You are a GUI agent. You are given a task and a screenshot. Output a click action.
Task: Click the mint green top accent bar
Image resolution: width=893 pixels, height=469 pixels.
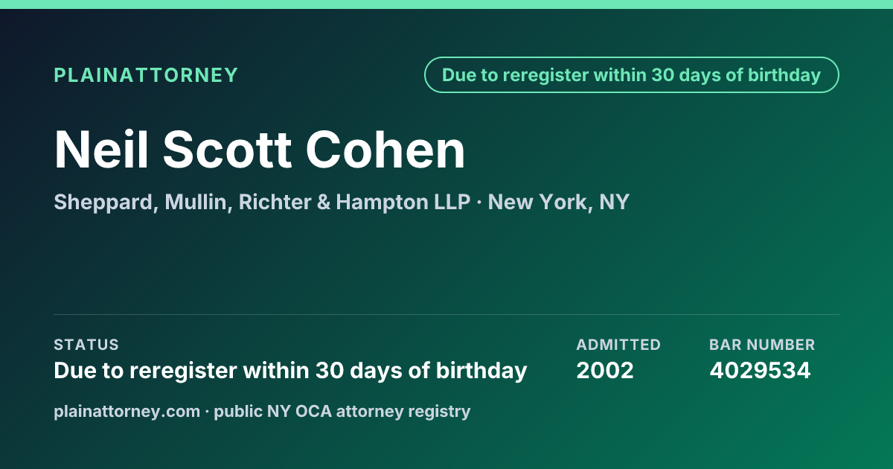446,4
